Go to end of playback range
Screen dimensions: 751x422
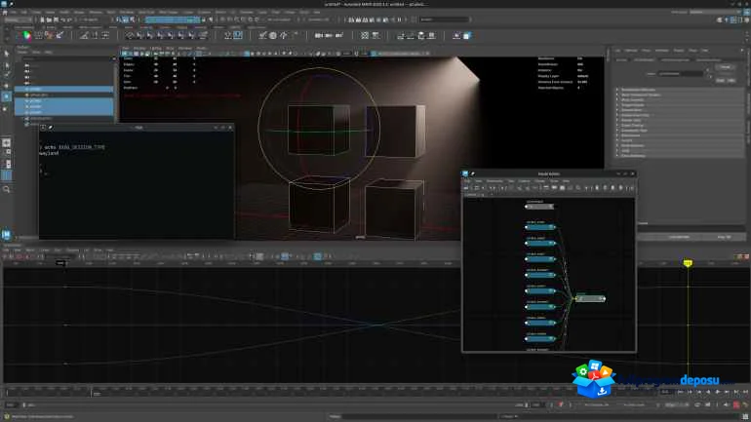click(x=745, y=392)
